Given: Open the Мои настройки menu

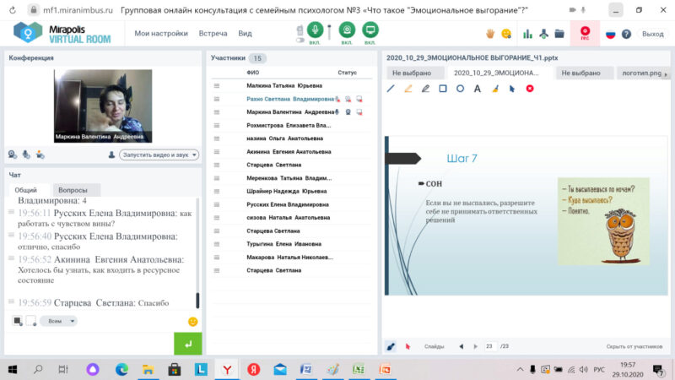Looking at the screenshot, I should point(161,33).
